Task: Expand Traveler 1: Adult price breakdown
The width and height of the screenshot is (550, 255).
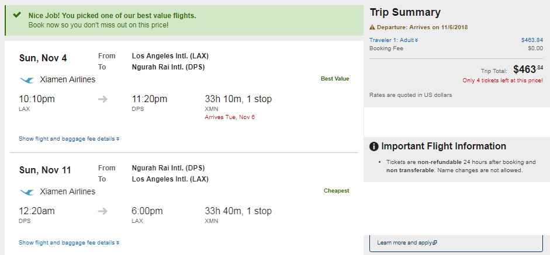Action: tap(393, 40)
